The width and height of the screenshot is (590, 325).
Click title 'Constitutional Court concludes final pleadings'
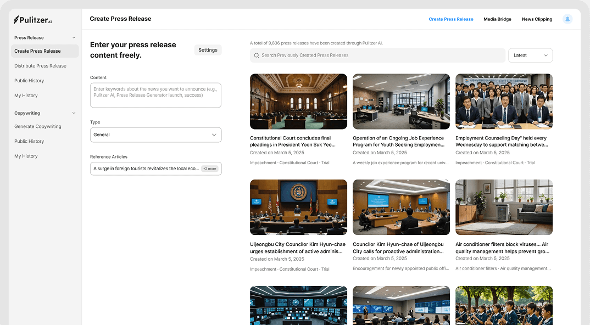click(293, 142)
